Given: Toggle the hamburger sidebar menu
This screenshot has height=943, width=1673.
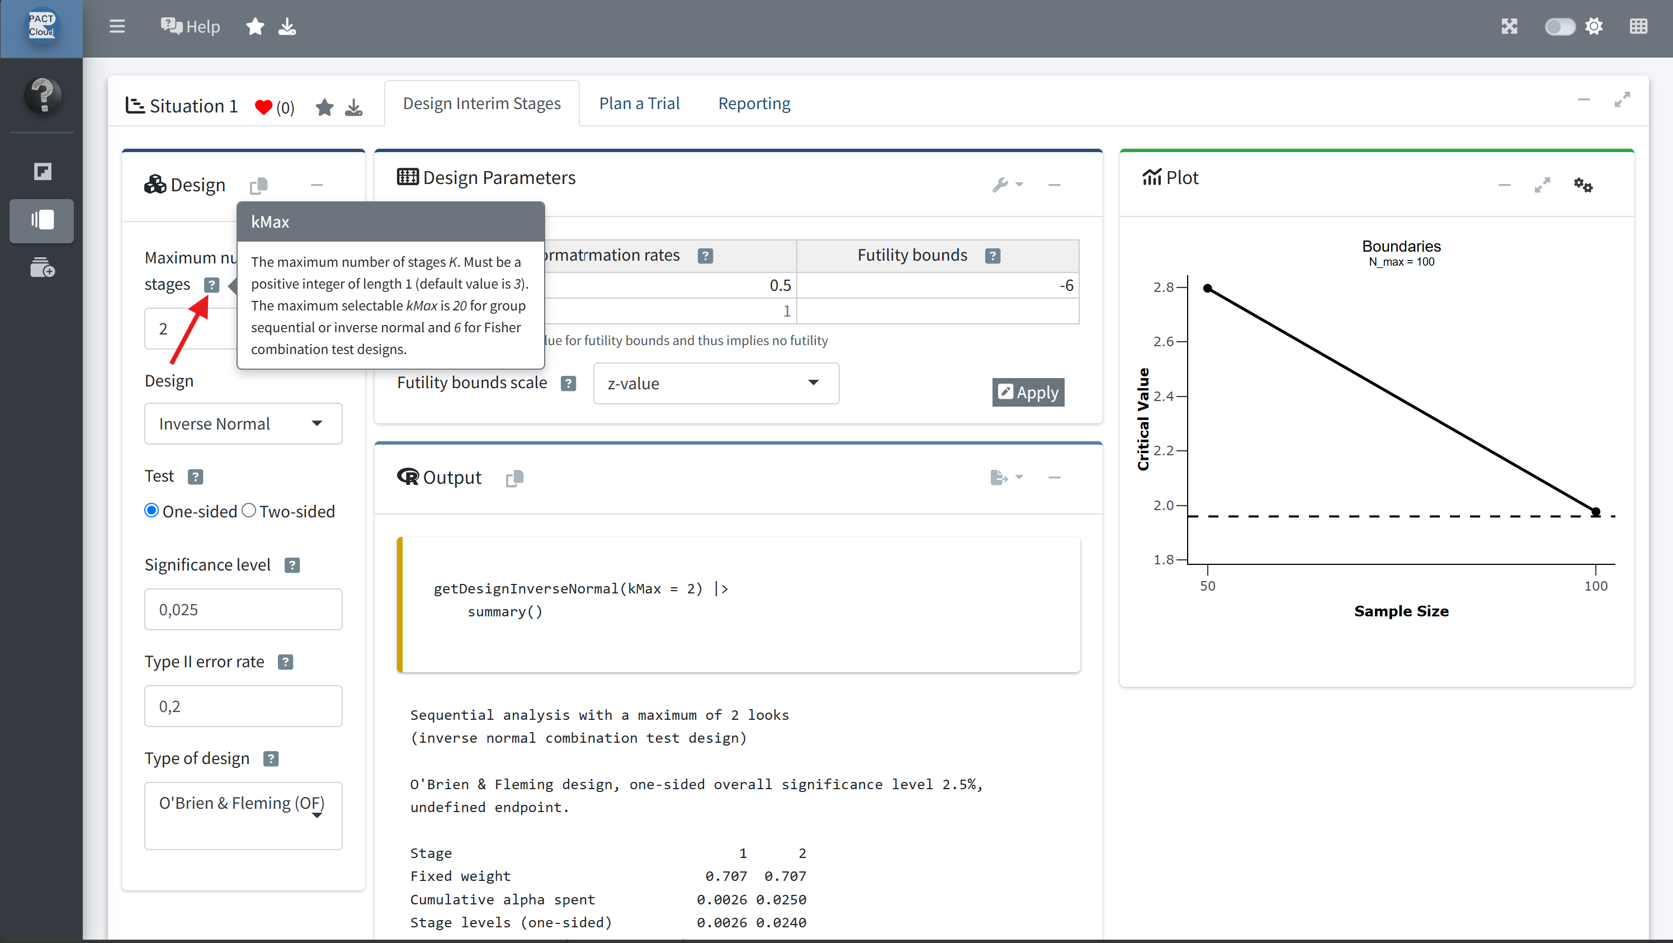Looking at the screenshot, I should (x=117, y=26).
